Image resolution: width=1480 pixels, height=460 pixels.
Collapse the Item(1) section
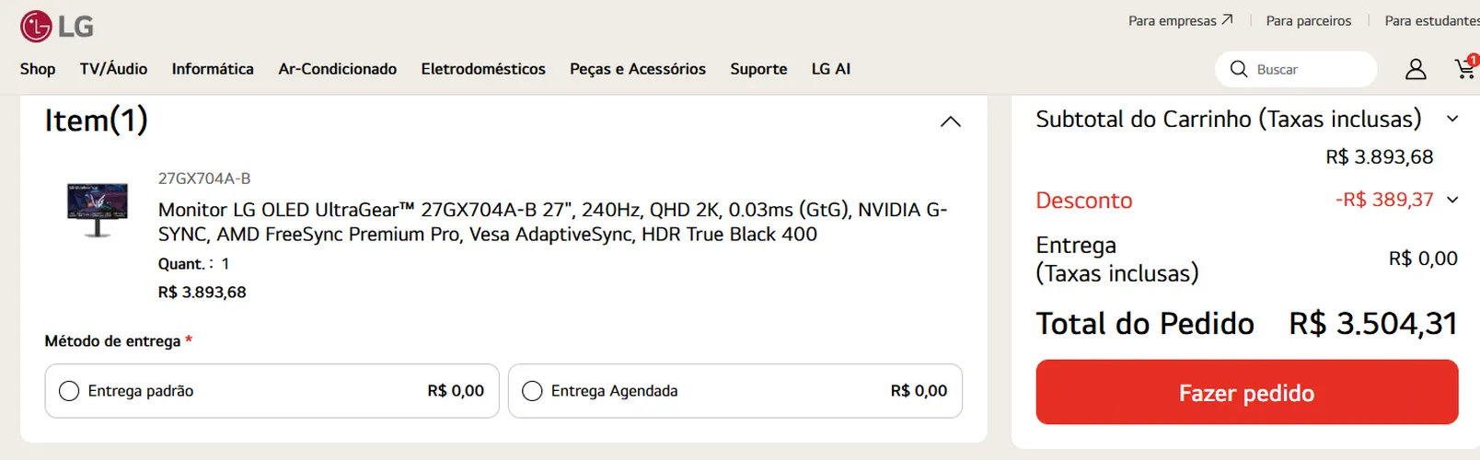[x=951, y=121]
